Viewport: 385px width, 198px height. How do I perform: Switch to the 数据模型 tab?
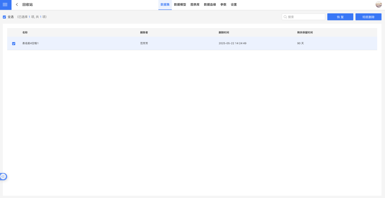point(180,5)
